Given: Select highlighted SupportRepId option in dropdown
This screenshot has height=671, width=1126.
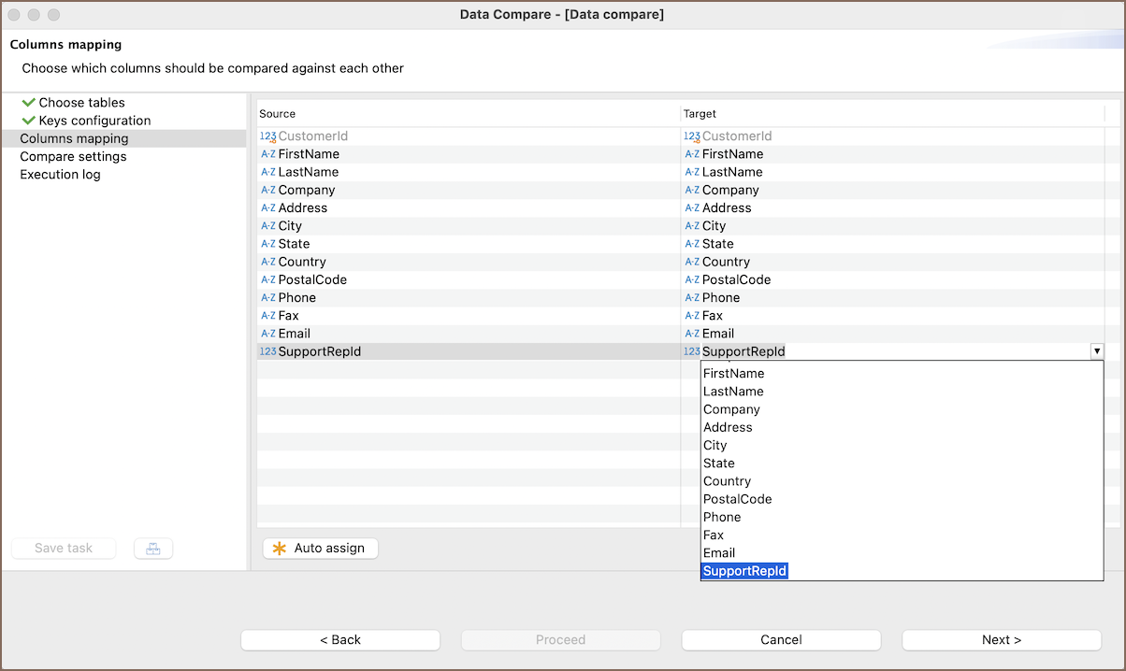Looking at the screenshot, I should 744,571.
